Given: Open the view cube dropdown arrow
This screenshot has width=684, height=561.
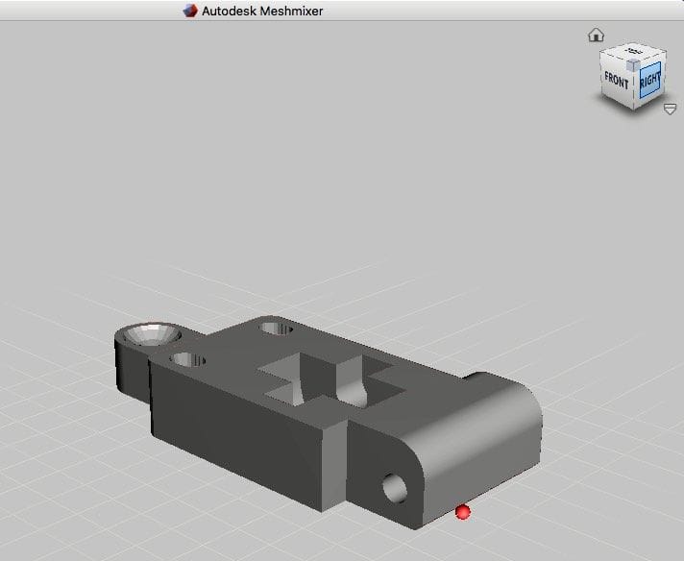Looking at the screenshot, I should [670, 110].
